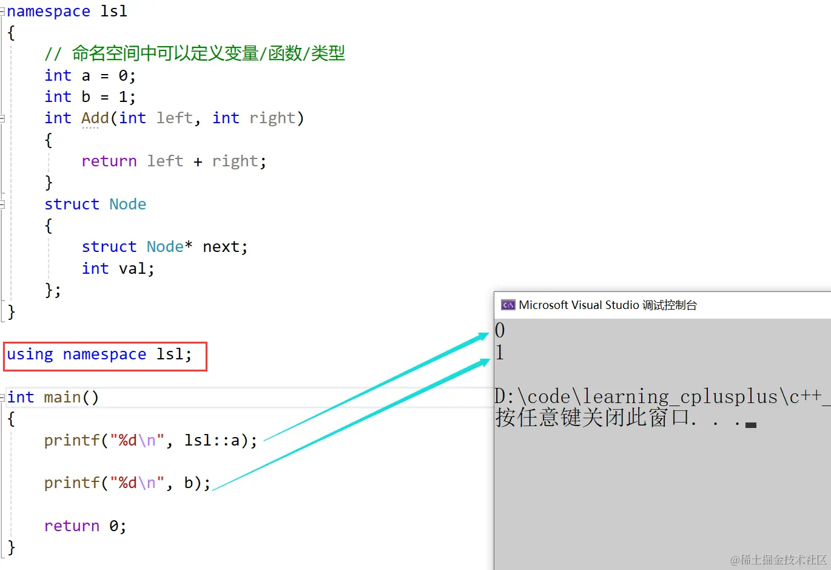Image resolution: width=831 pixels, height=570 pixels.
Task: Place cursor on 'int b = 1;'
Action: pyautogui.click(x=90, y=97)
